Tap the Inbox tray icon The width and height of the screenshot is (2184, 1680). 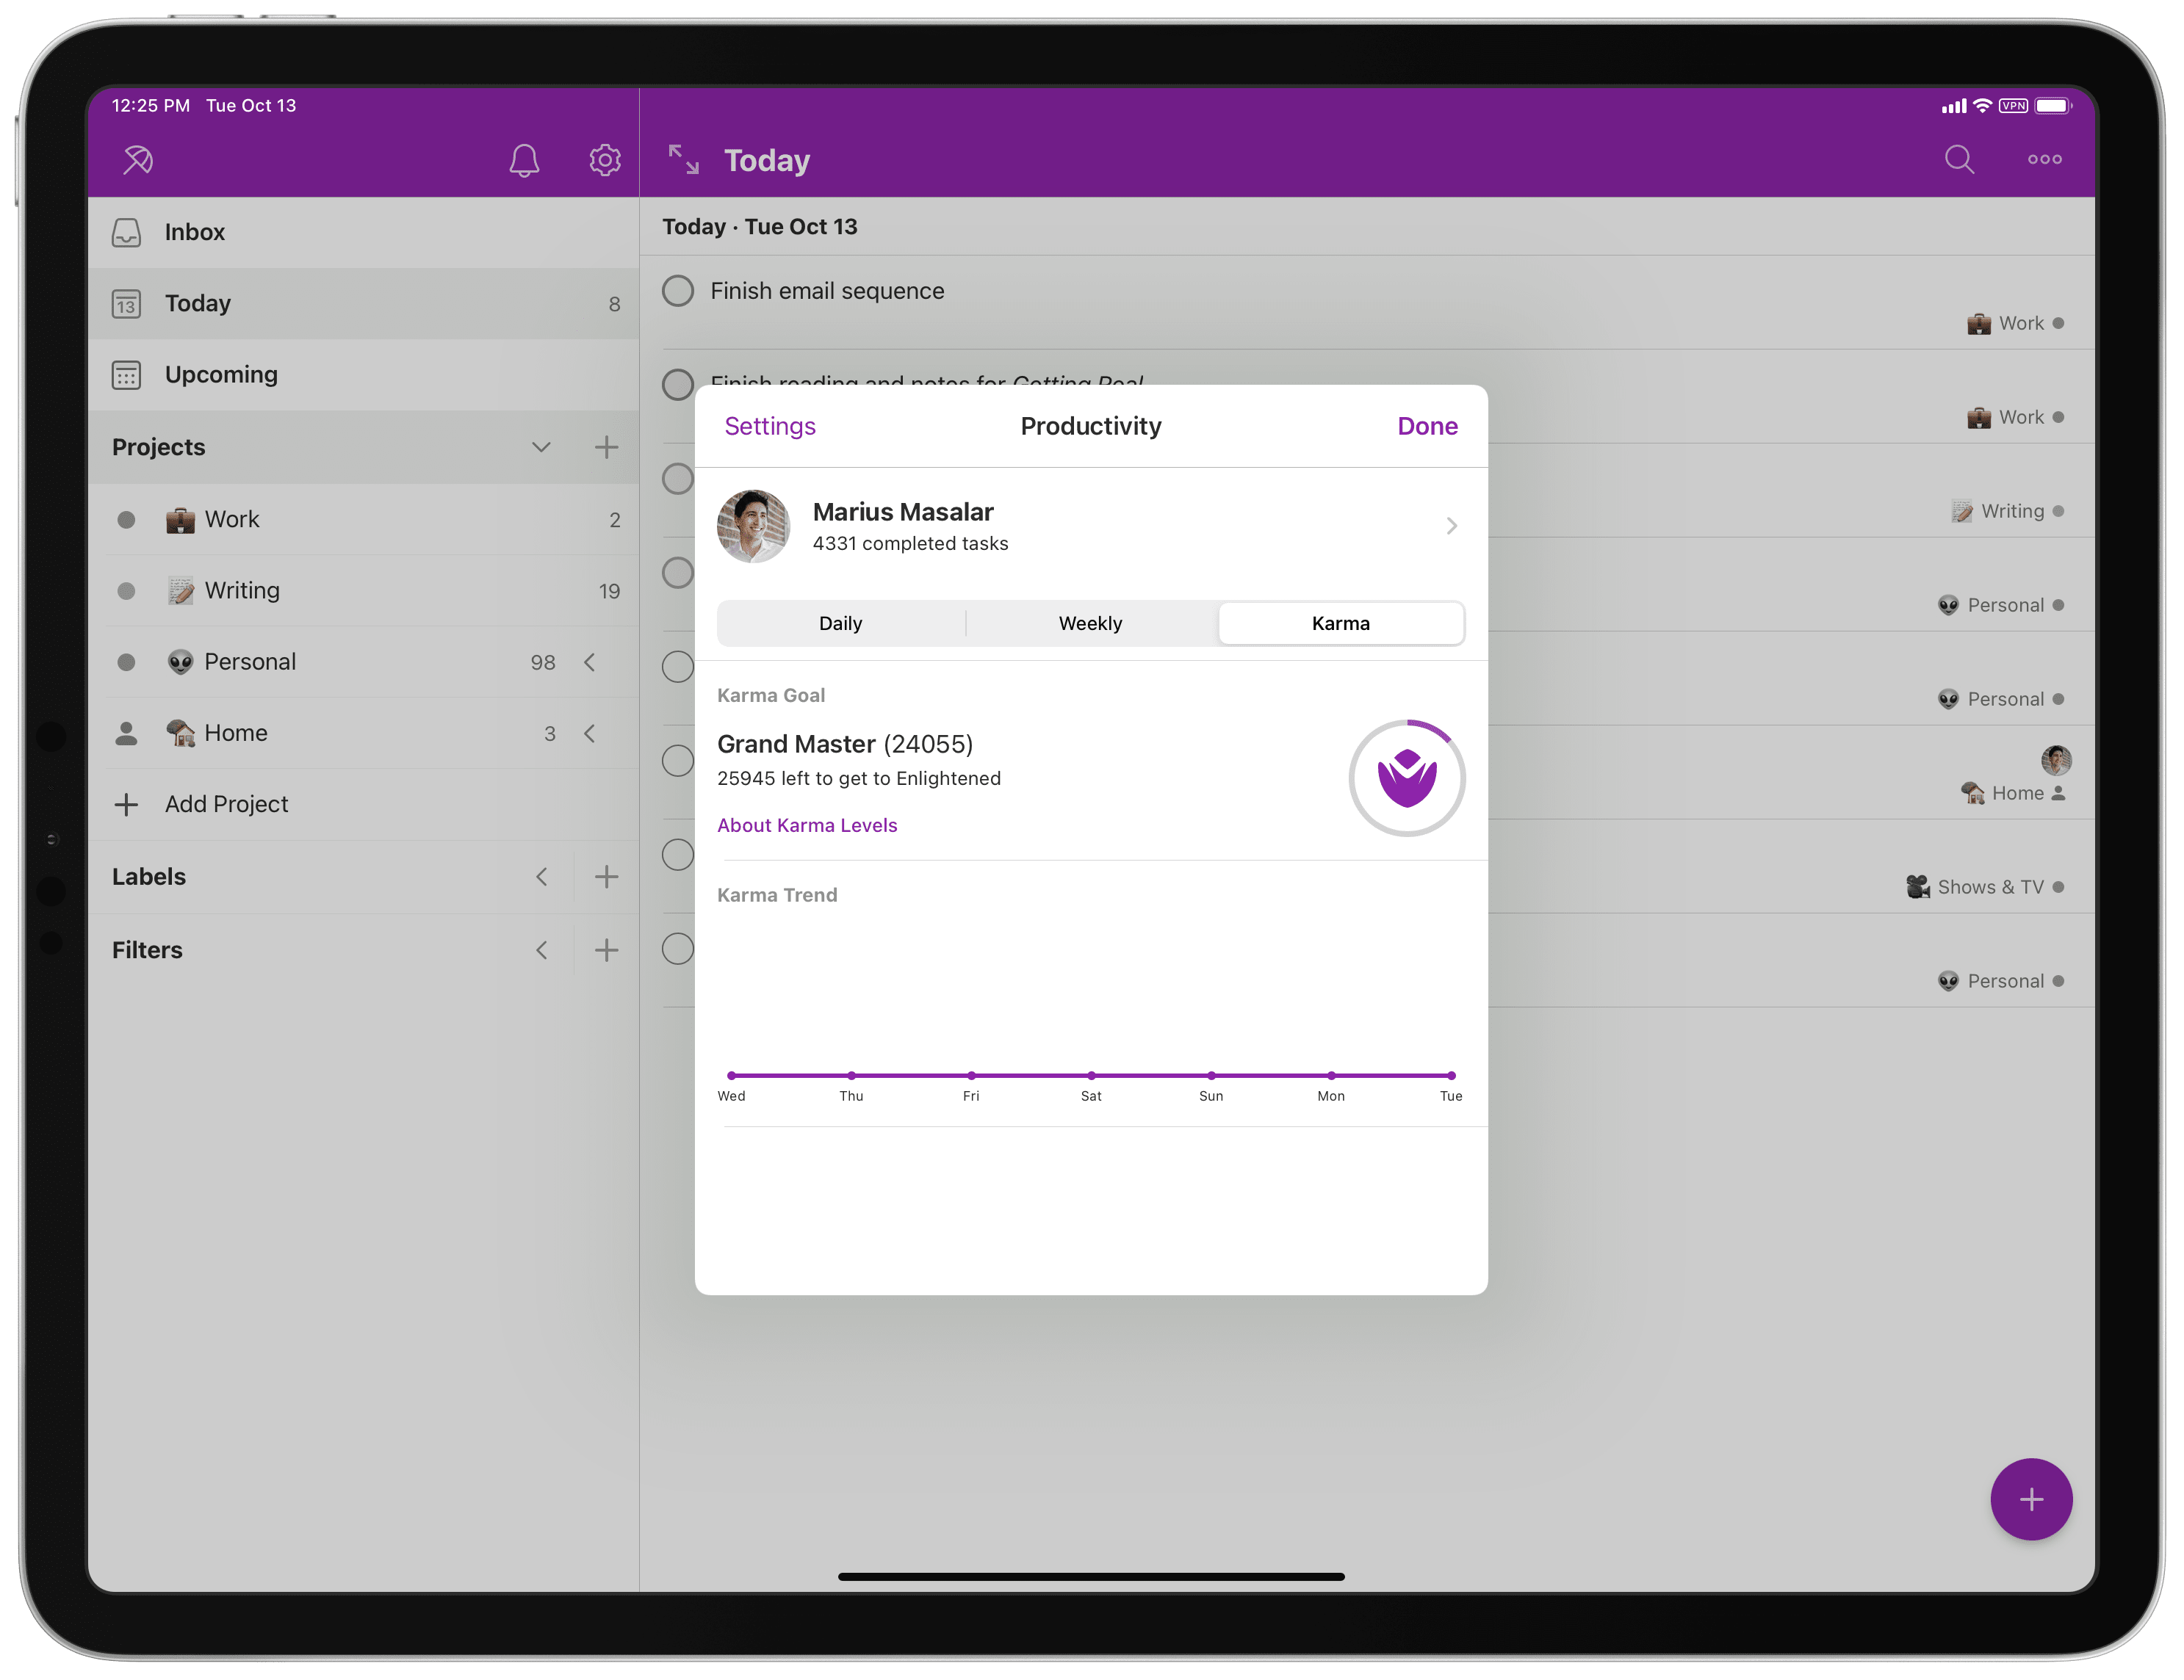tap(126, 232)
